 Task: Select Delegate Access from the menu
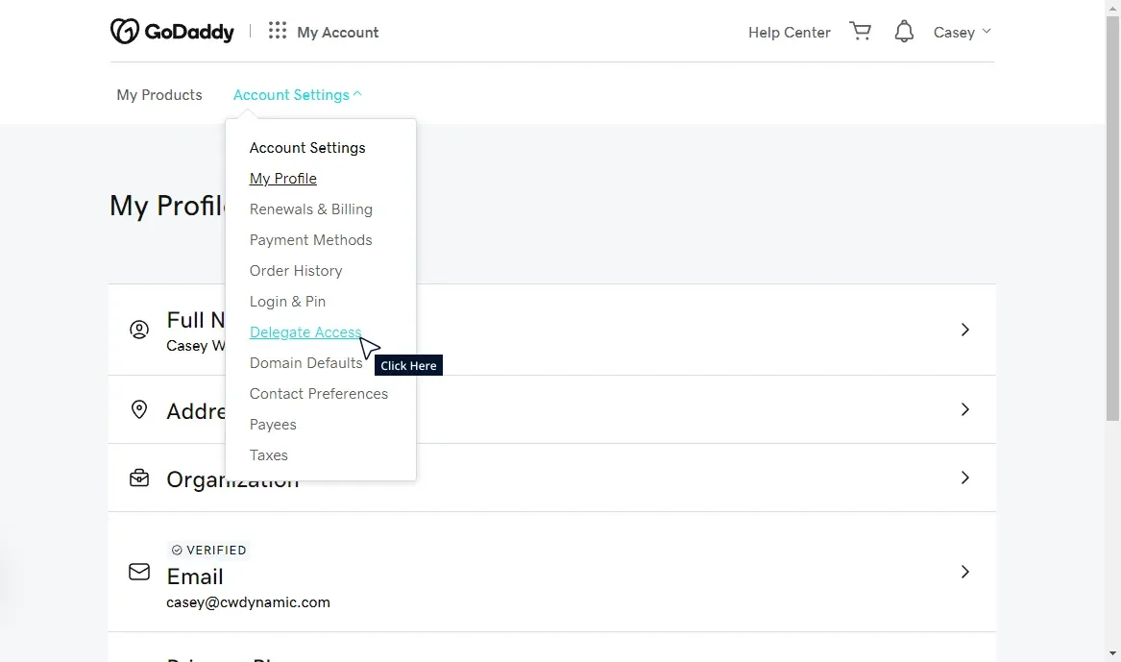305,331
